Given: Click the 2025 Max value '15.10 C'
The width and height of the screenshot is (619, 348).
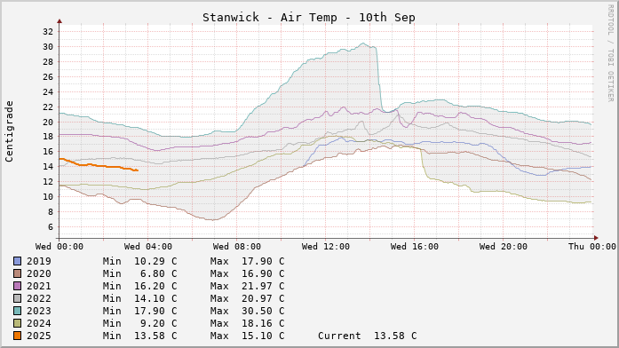Looking at the screenshot, I should (263, 336).
